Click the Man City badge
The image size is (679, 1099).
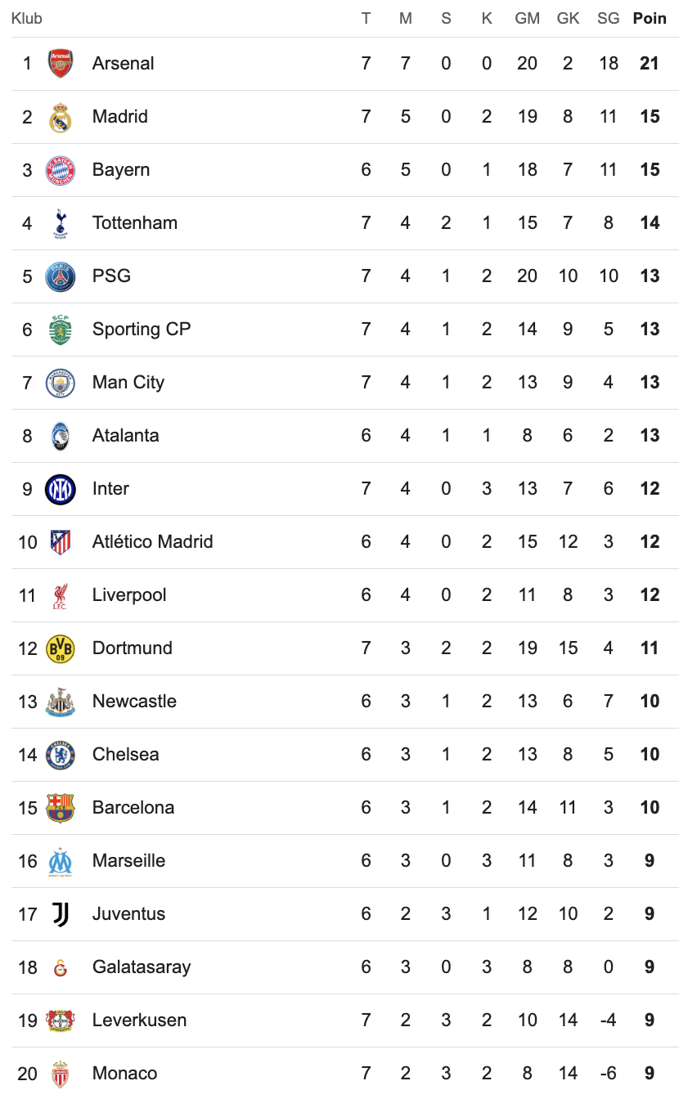tap(61, 383)
